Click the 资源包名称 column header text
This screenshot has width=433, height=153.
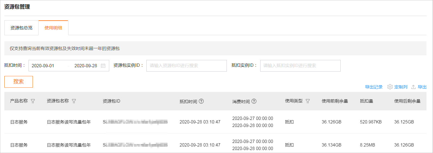point(58,101)
